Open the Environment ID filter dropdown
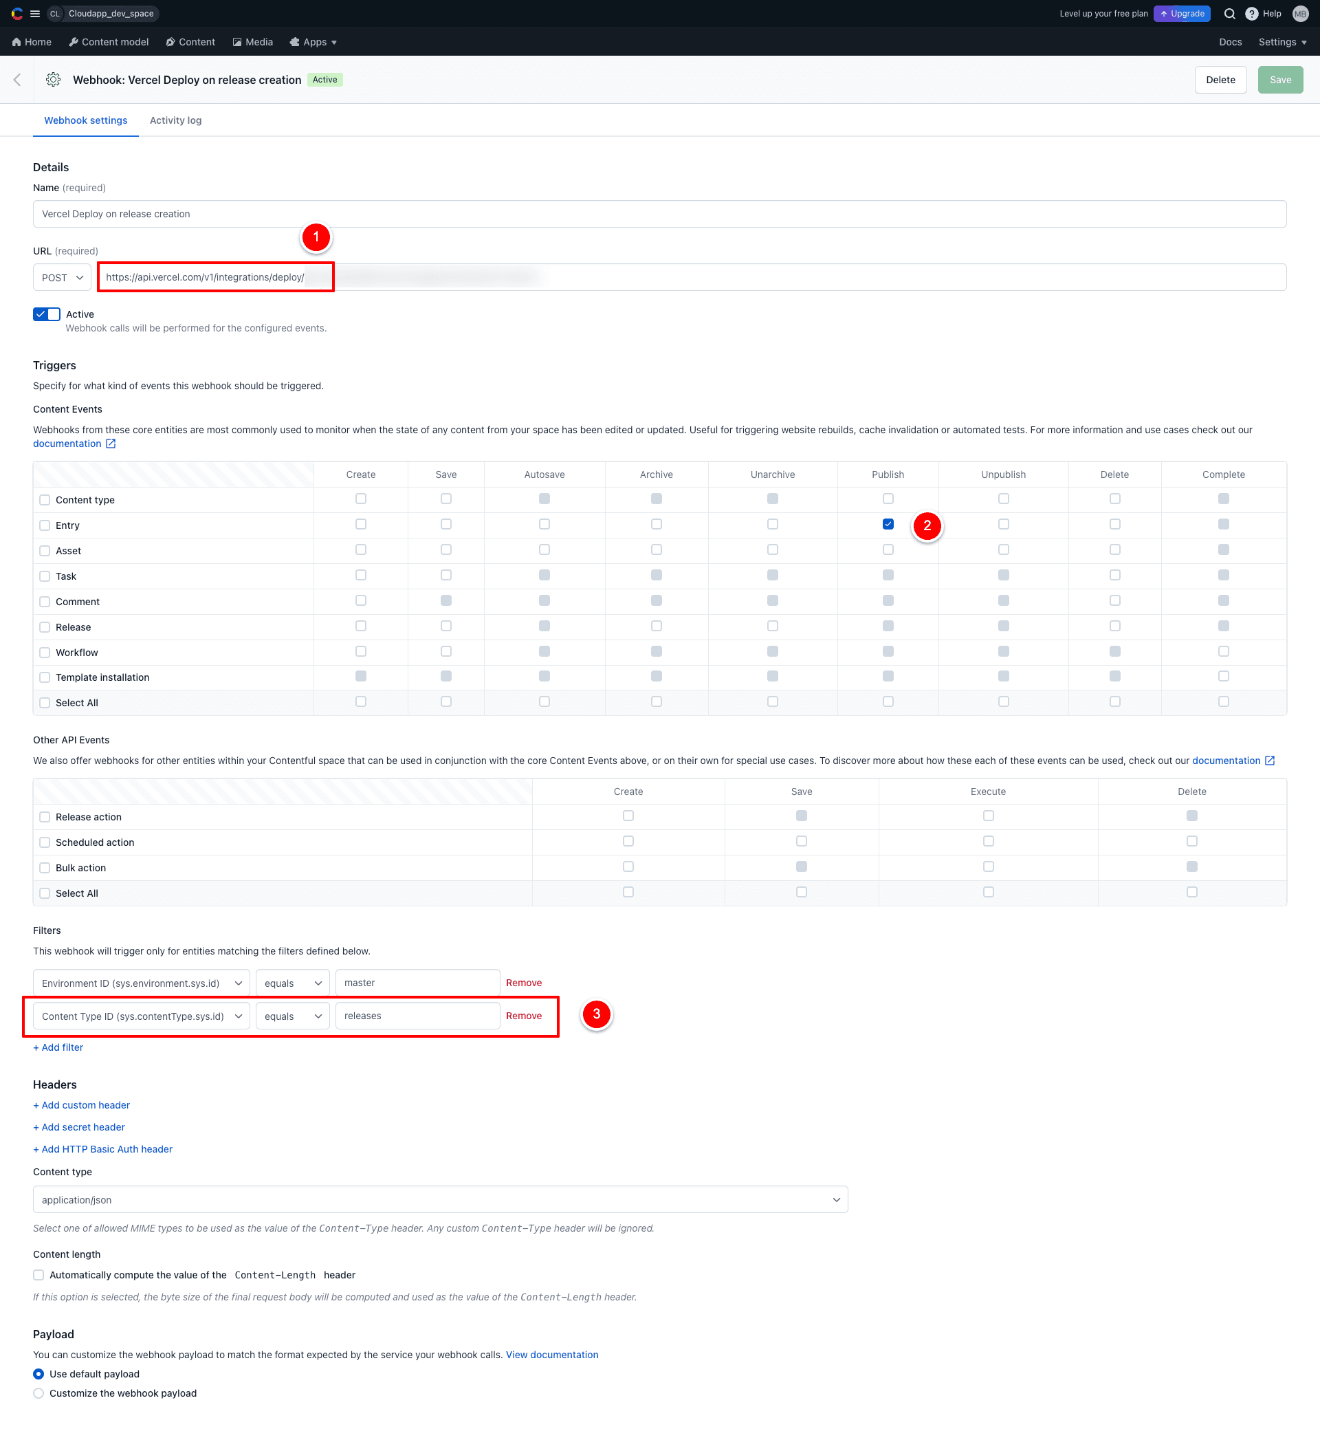The width and height of the screenshot is (1320, 1440). 142,983
